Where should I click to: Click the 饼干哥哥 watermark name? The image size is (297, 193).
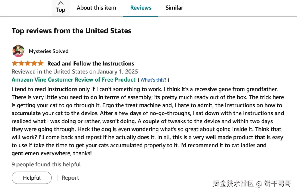coord(277,184)
